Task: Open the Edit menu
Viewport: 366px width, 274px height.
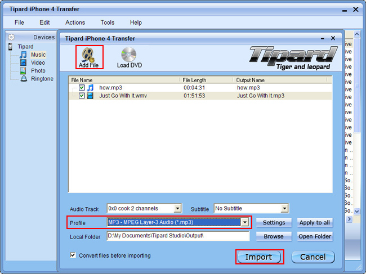Action: pos(44,23)
